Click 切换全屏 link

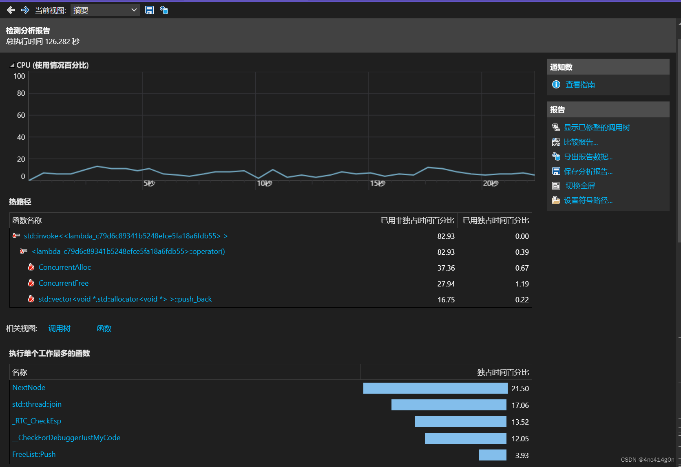click(580, 186)
